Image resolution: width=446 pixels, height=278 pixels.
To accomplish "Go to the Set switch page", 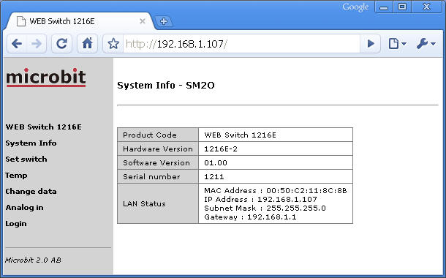I will coord(26,159).
